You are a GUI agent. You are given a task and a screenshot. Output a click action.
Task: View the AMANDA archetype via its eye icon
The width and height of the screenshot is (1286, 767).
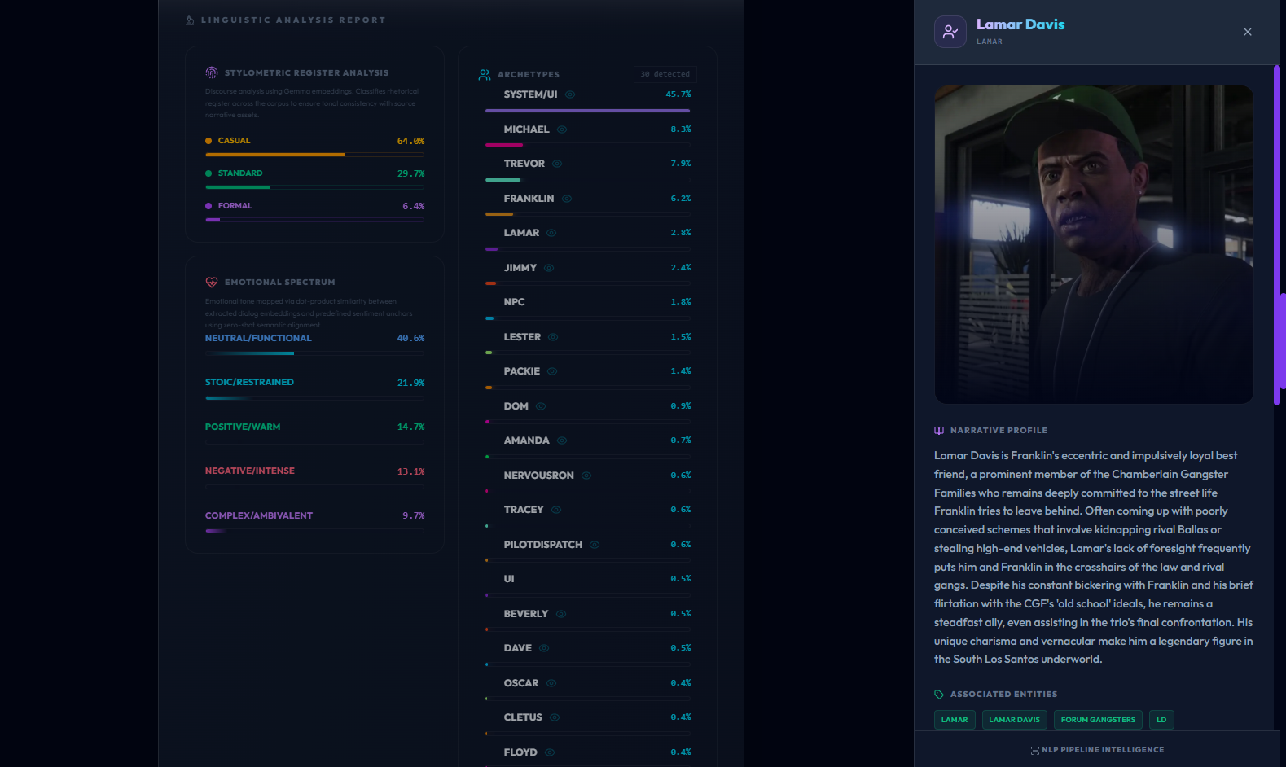(x=562, y=440)
